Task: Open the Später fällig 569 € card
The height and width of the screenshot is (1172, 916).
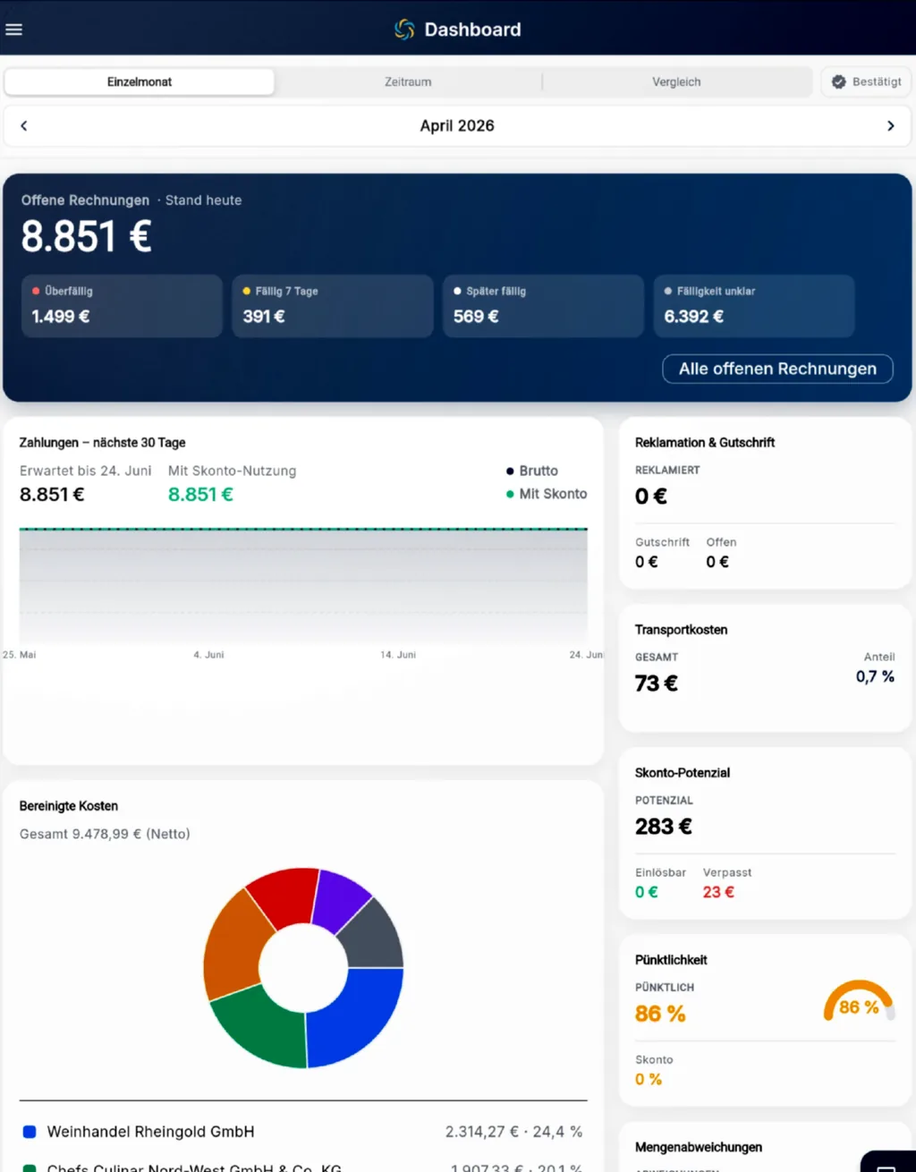Action: [543, 306]
